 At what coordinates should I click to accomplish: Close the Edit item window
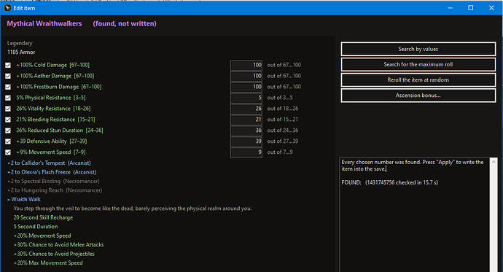pyautogui.click(x=491, y=8)
